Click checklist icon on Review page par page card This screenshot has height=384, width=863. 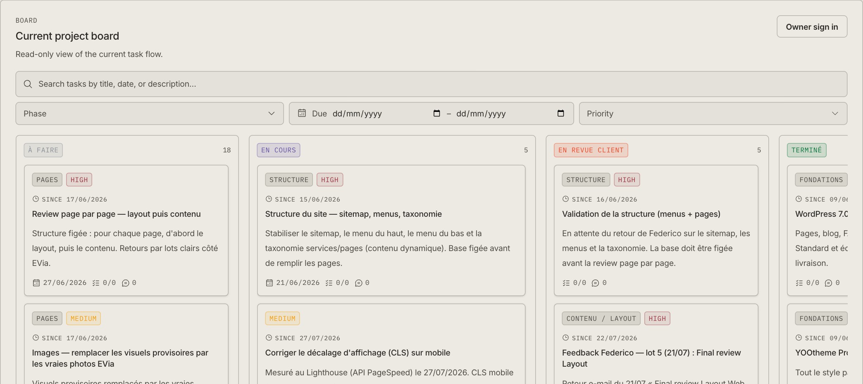click(96, 283)
